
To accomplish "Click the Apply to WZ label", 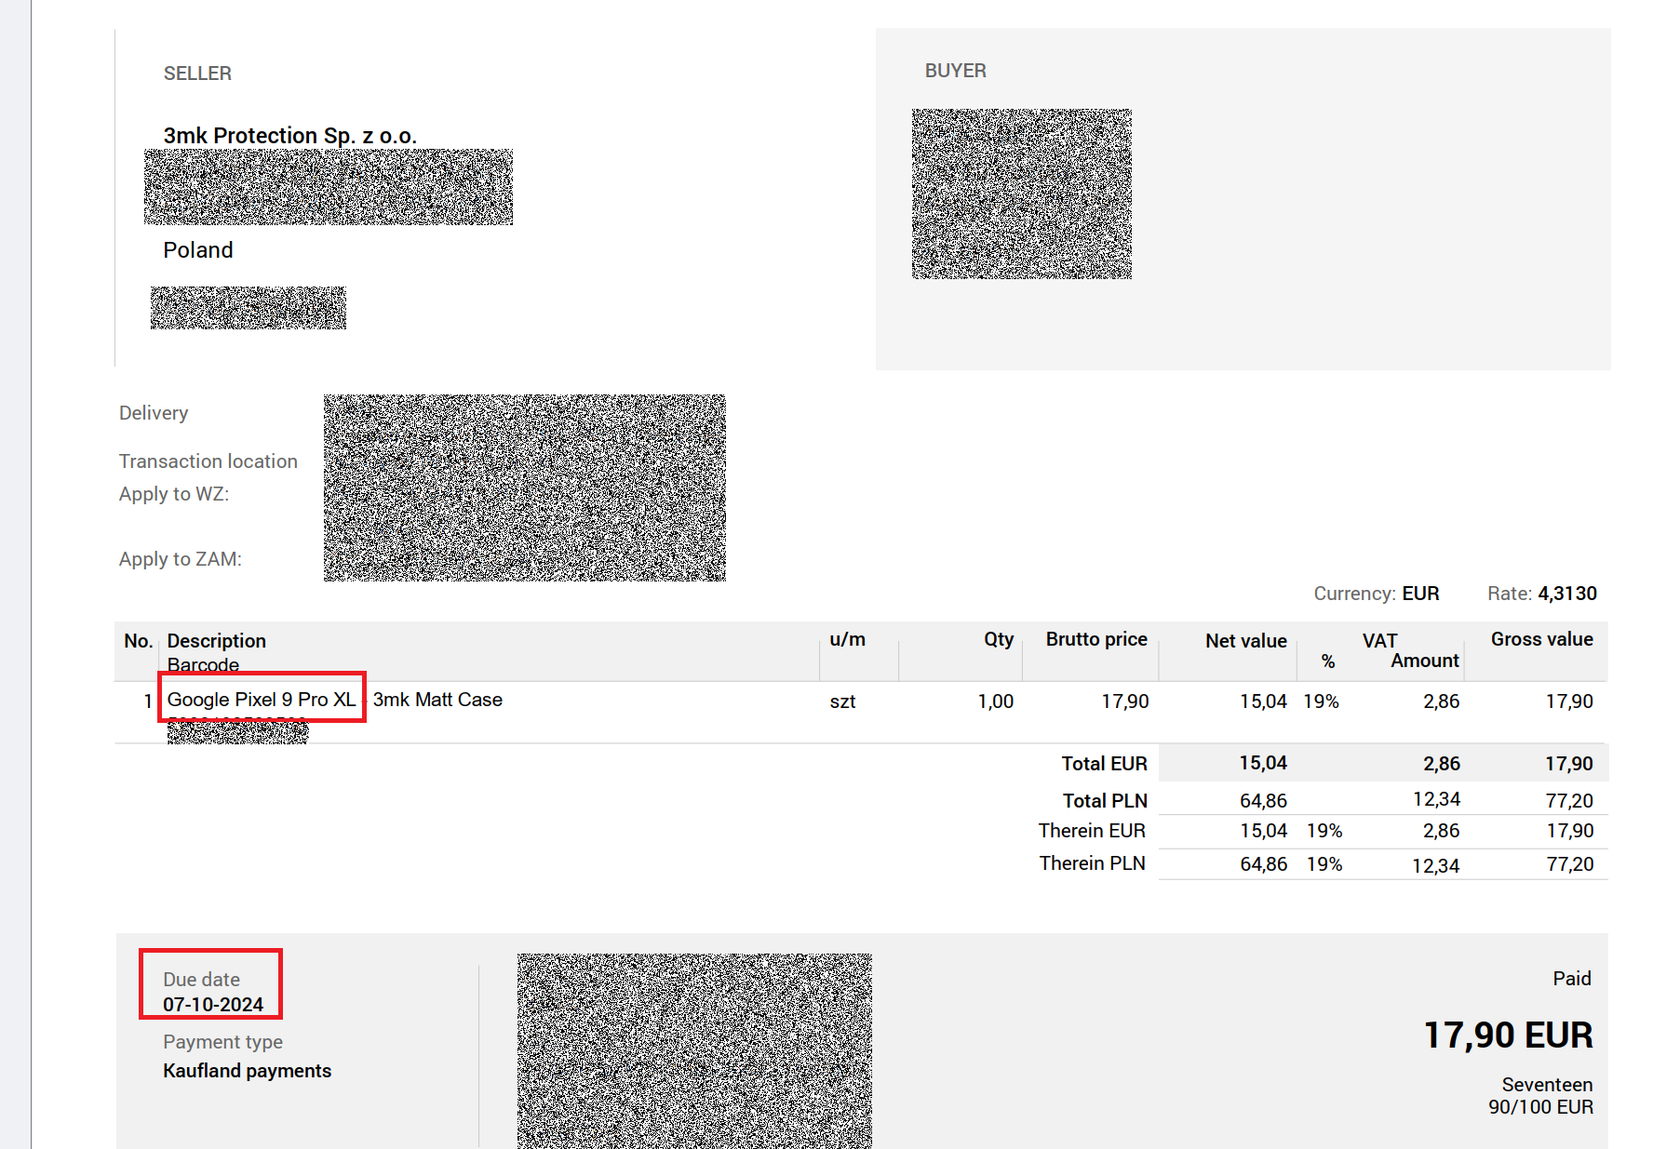I will (x=173, y=494).
